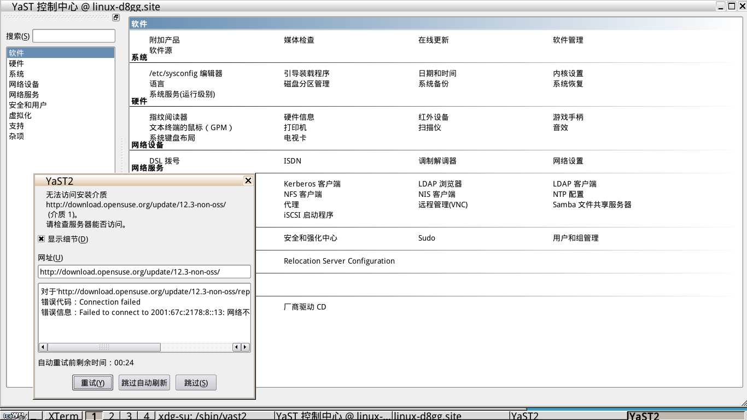
Task: Open 硬件信息 module
Action: click(x=299, y=117)
